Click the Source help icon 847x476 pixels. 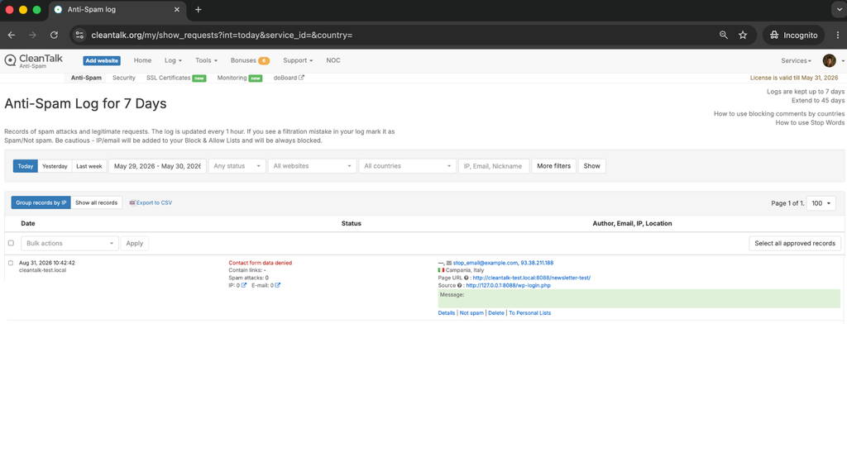[460, 285]
